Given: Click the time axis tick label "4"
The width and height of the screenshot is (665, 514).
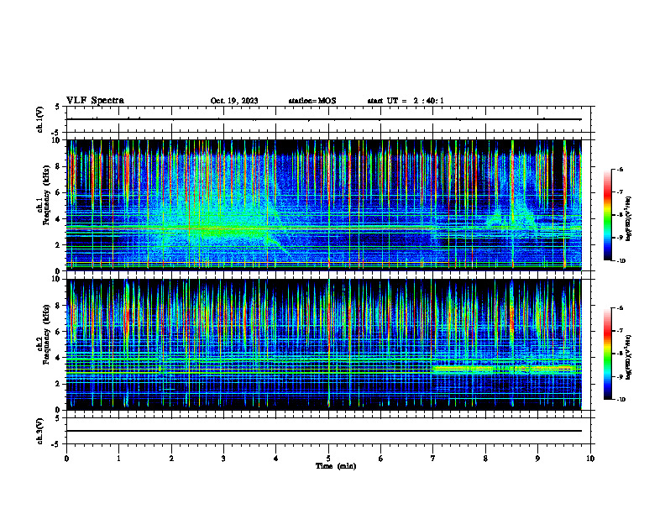Looking at the screenshot, I should [276, 459].
